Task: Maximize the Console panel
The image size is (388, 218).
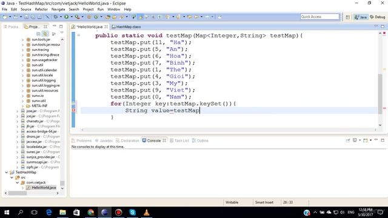Action: pyautogui.click(x=383, y=140)
